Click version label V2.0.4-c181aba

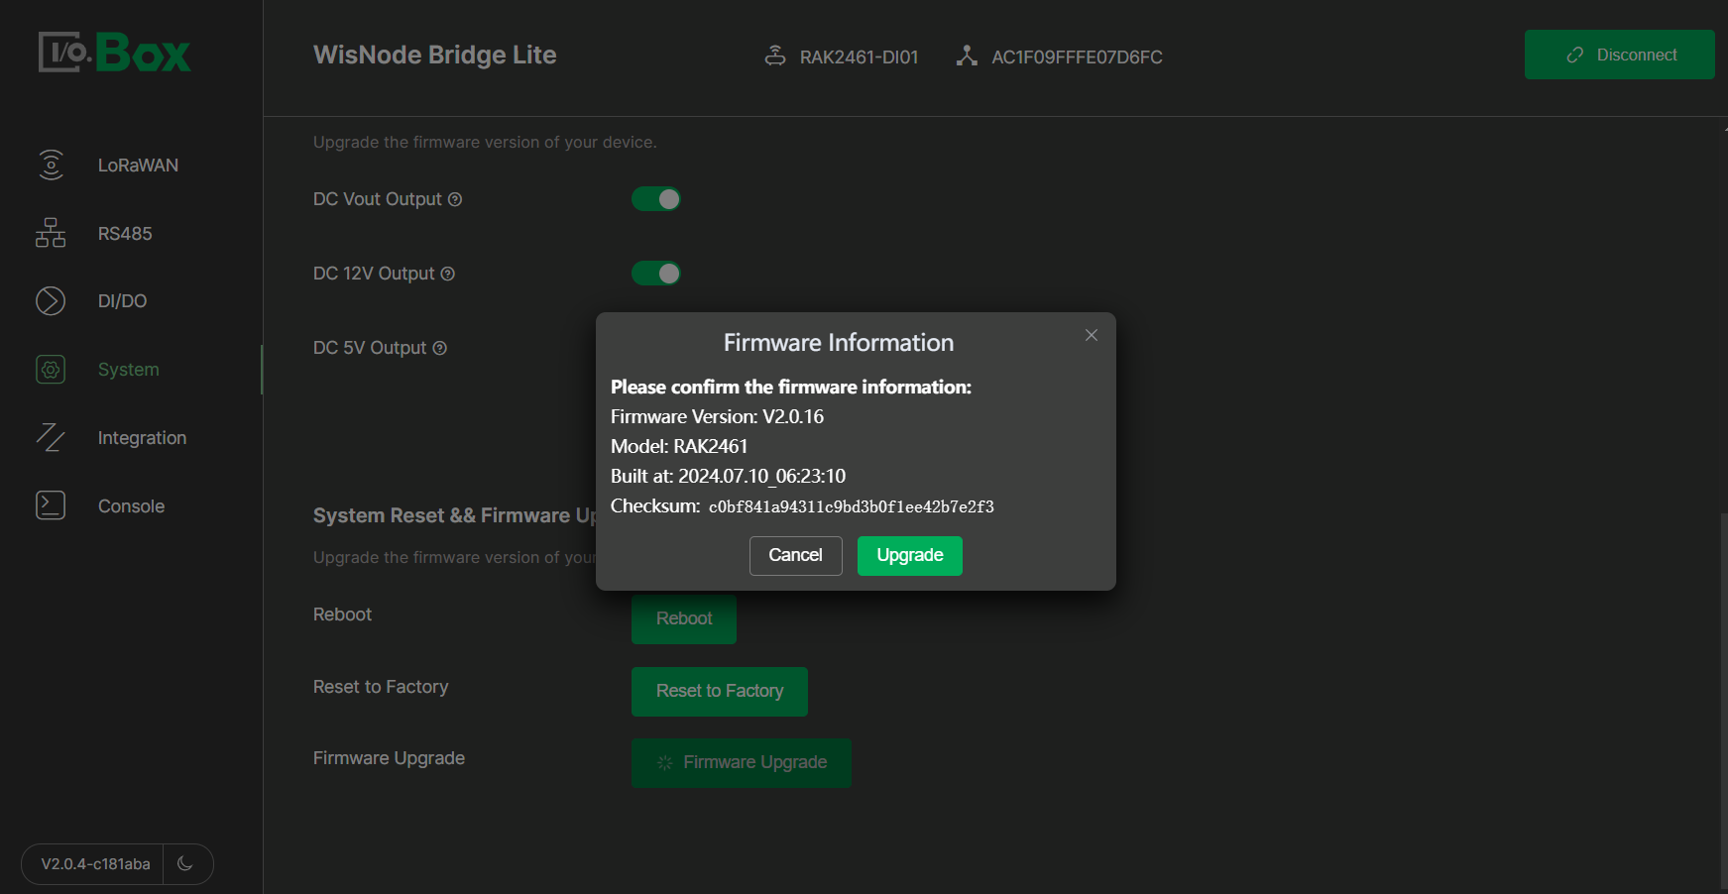[95, 864]
